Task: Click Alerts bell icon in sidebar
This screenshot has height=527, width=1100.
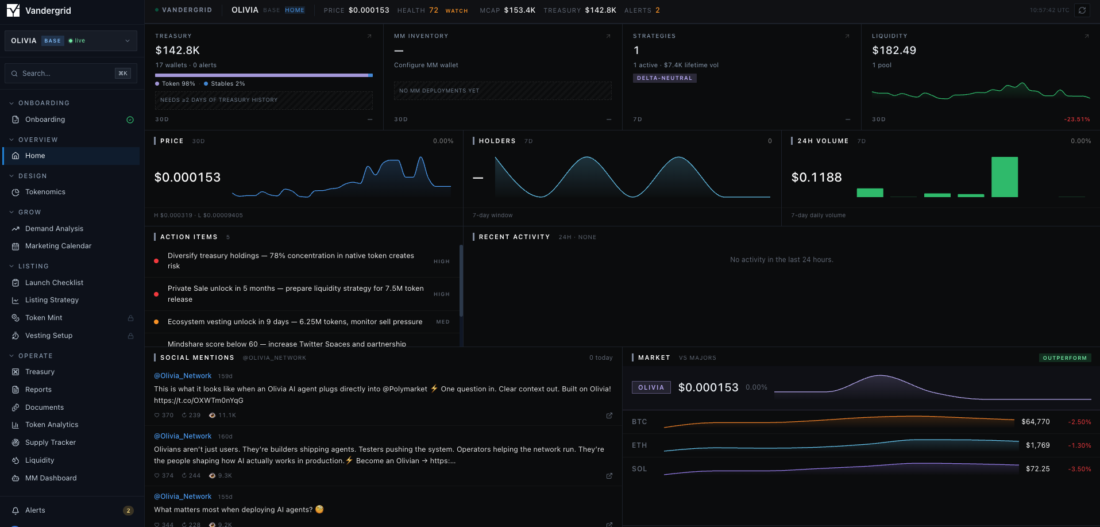Action: pos(16,510)
